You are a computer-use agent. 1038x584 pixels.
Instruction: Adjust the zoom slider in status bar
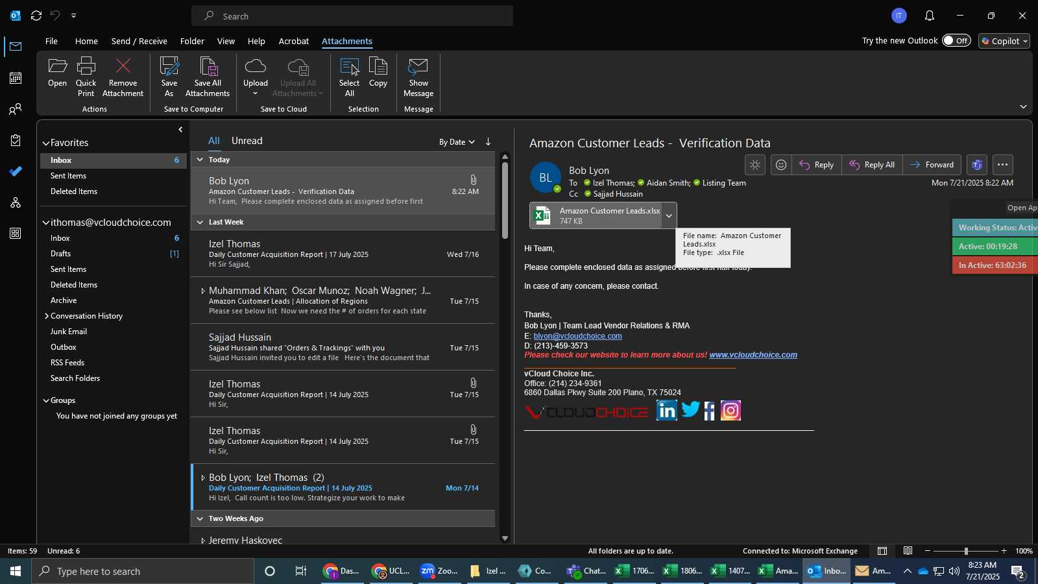pyautogui.click(x=965, y=551)
